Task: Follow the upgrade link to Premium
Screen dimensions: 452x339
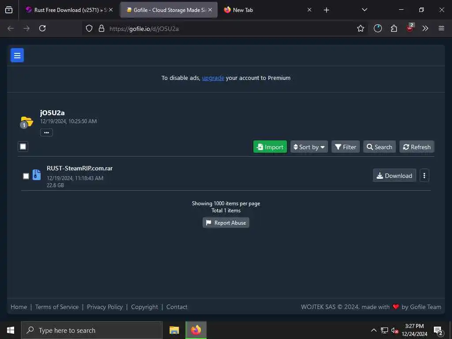Action: (213, 78)
